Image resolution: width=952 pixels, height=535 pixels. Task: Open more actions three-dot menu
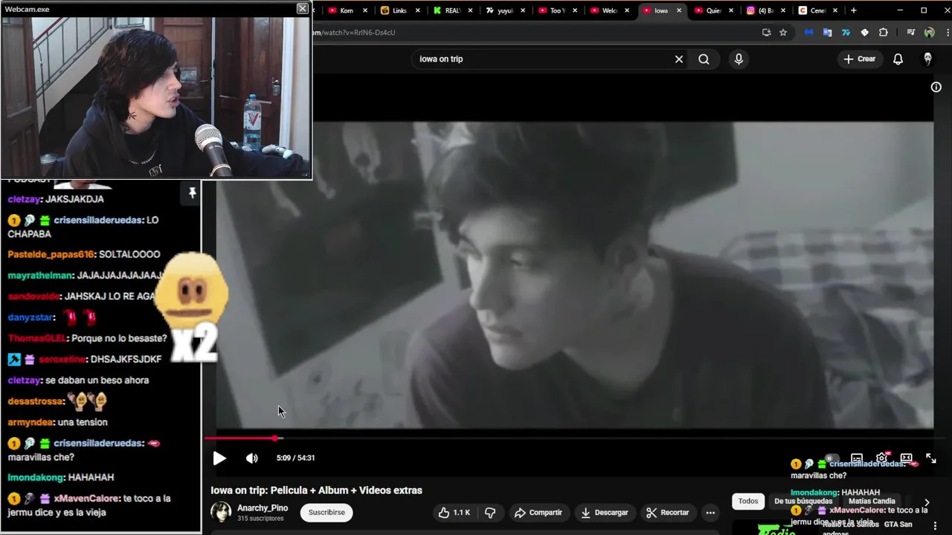(x=710, y=513)
